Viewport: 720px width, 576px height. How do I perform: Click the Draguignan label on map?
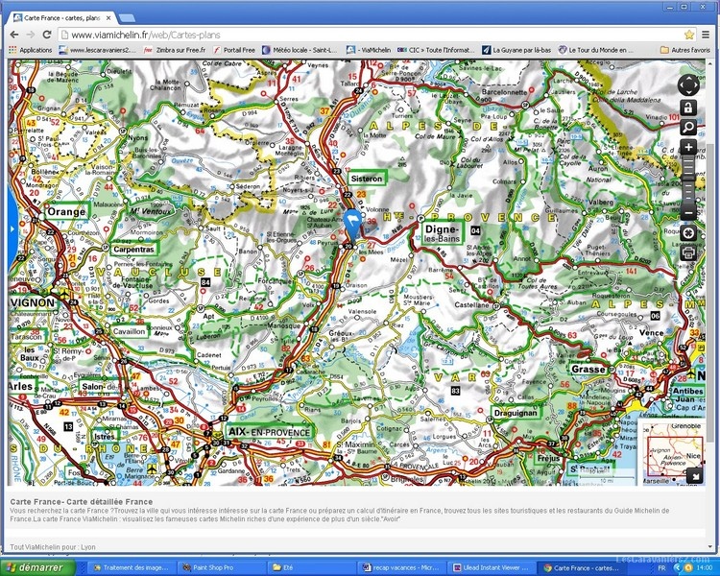point(516,413)
